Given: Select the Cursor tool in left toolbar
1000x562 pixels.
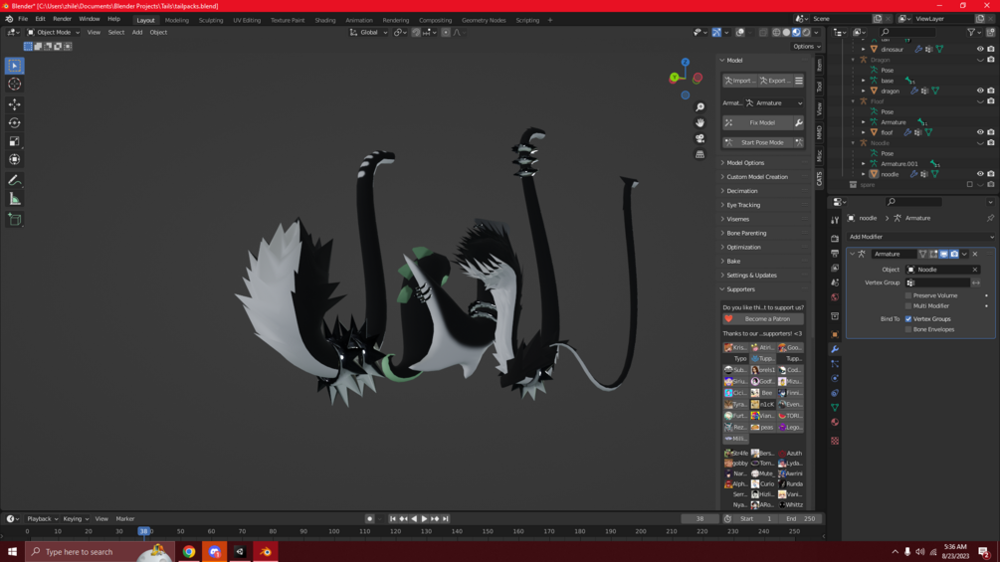Looking at the screenshot, I should (14, 85).
